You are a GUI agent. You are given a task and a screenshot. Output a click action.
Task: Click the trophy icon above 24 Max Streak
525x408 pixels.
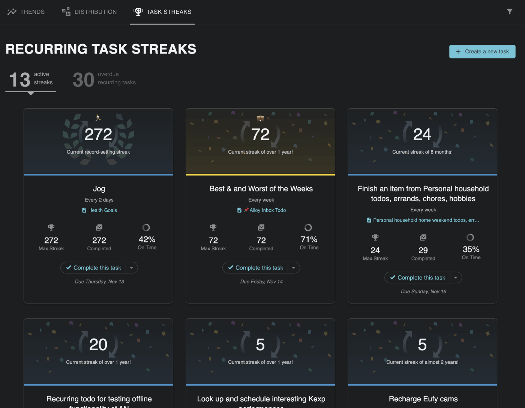(x=375, y=237)
